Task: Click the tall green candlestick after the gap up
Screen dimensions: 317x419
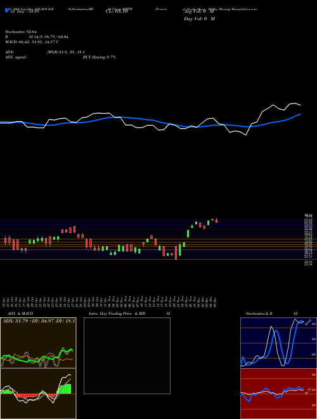Action: coord(188,233)
